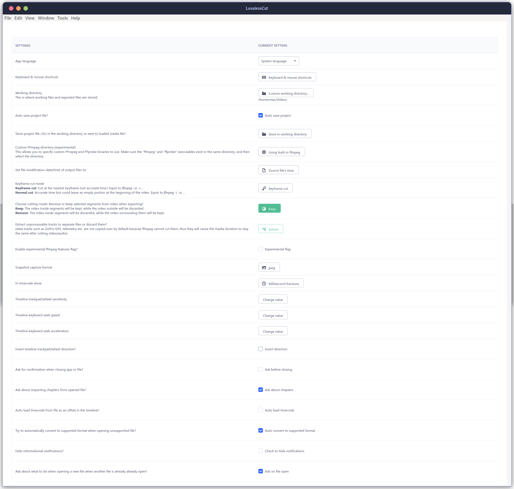Open the System language dropdown

[278, 61]
